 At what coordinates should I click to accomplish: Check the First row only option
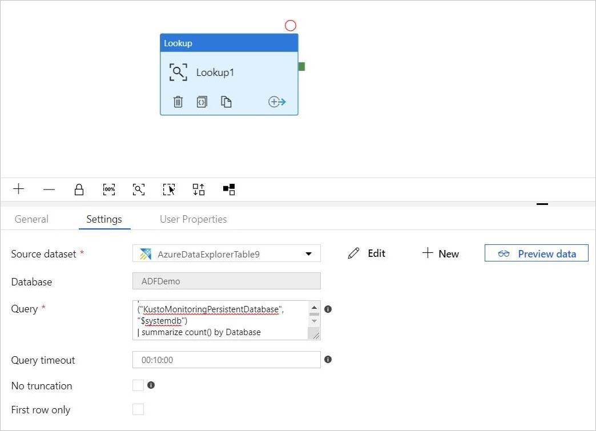137,410
